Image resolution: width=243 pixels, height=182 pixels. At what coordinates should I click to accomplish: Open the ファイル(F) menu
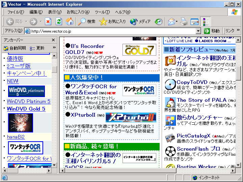tap(16, 12)
